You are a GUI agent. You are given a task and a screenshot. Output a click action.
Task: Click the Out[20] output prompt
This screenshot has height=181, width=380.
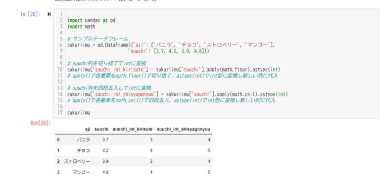(x=41, y=123)
